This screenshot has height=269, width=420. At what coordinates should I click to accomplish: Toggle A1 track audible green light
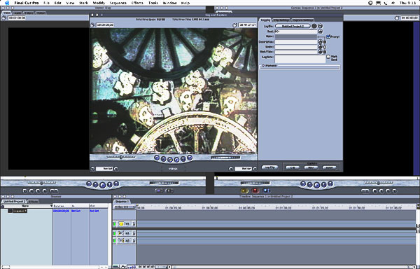click(x=115, y=234)
